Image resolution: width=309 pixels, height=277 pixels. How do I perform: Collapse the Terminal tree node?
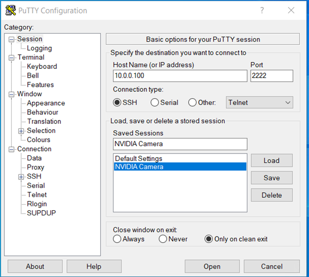pyautogui.click(x=11, y=58)
